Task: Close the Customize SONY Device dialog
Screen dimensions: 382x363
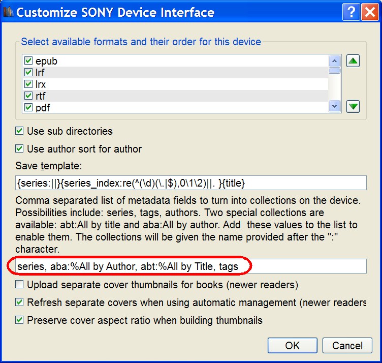Action: [369, 12]
